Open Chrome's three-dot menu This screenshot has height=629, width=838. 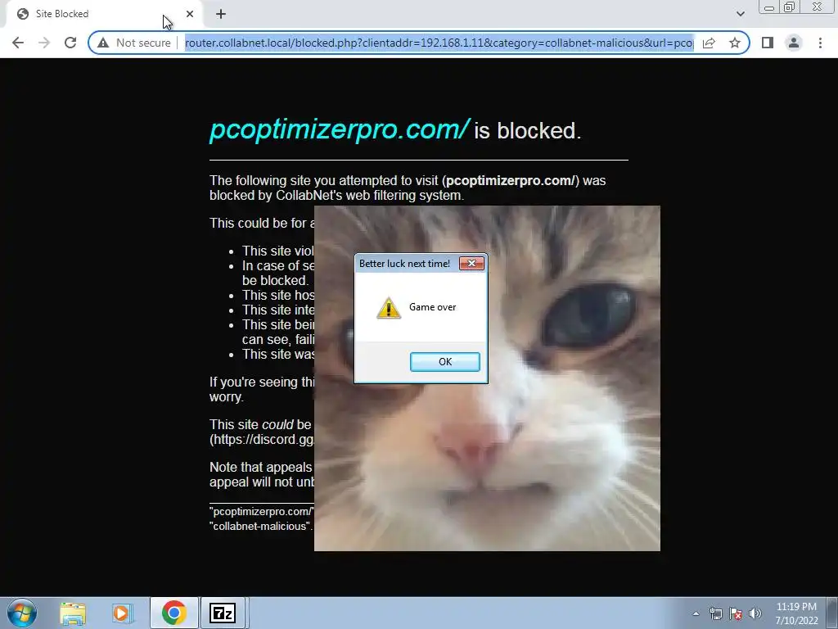pyautogui.click(x=820, y=43)
